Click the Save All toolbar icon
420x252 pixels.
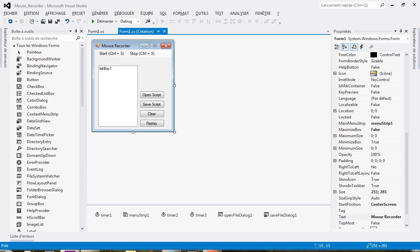click(x=57, y=21)
